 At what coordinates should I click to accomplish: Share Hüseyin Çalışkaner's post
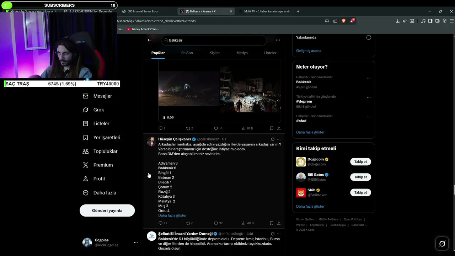point(279,223)
